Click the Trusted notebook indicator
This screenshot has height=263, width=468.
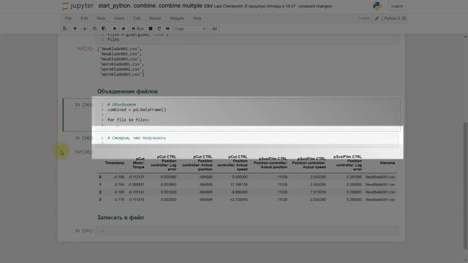(x=363, y=18)
